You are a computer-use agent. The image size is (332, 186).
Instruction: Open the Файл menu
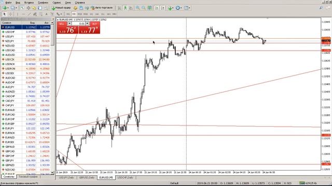coord(8,3)
